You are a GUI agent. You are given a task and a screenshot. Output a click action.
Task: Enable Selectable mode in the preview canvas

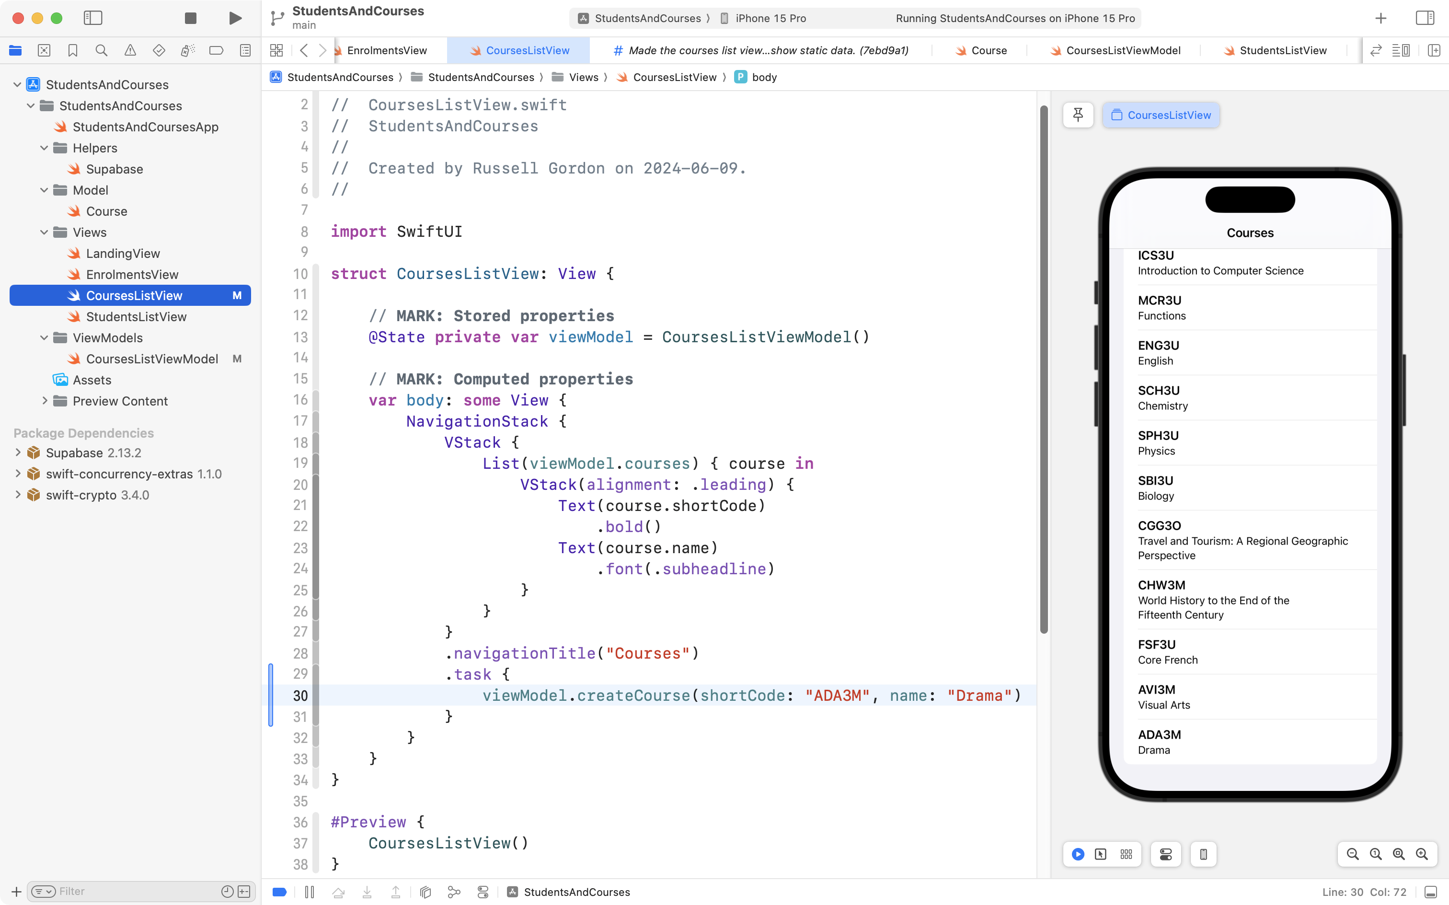tap(1100, 854)
